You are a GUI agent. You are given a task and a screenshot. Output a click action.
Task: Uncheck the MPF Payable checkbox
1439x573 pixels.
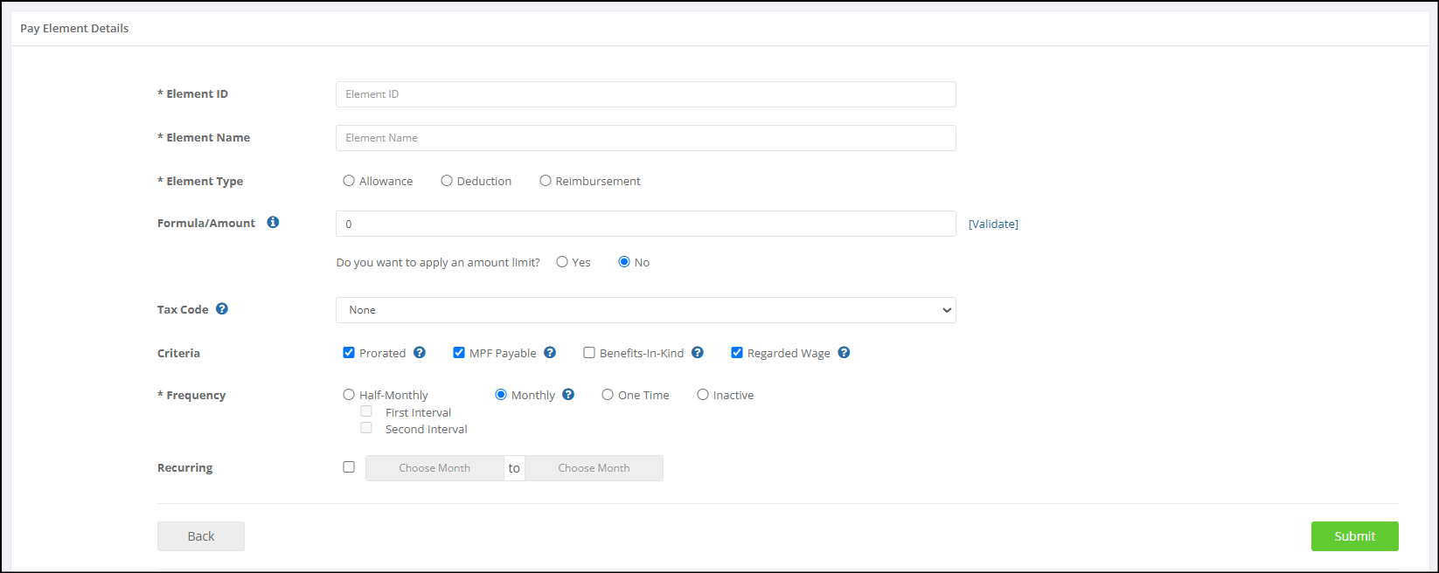(459, 353)
